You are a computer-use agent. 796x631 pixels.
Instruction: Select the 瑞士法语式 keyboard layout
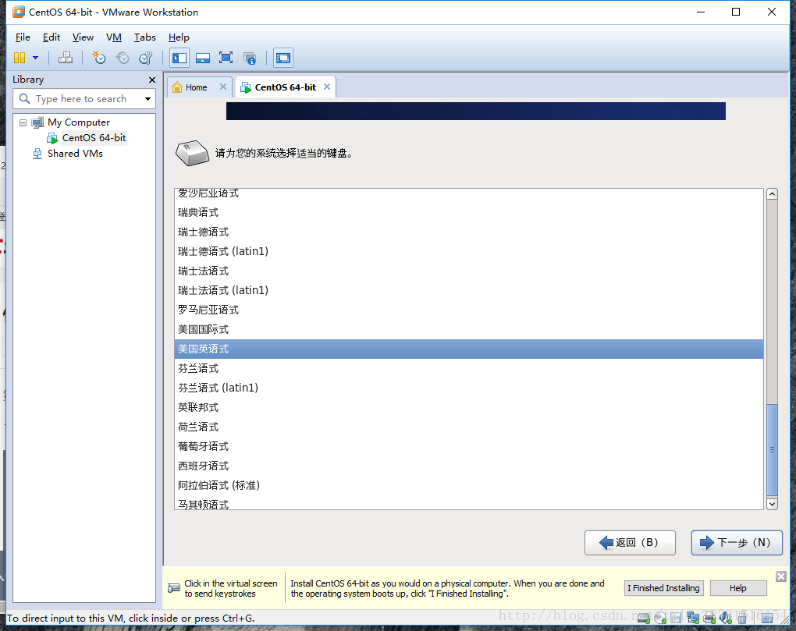click(x=468, y=271)
